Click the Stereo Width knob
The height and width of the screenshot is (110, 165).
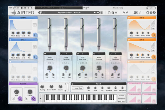click(52, 87)
